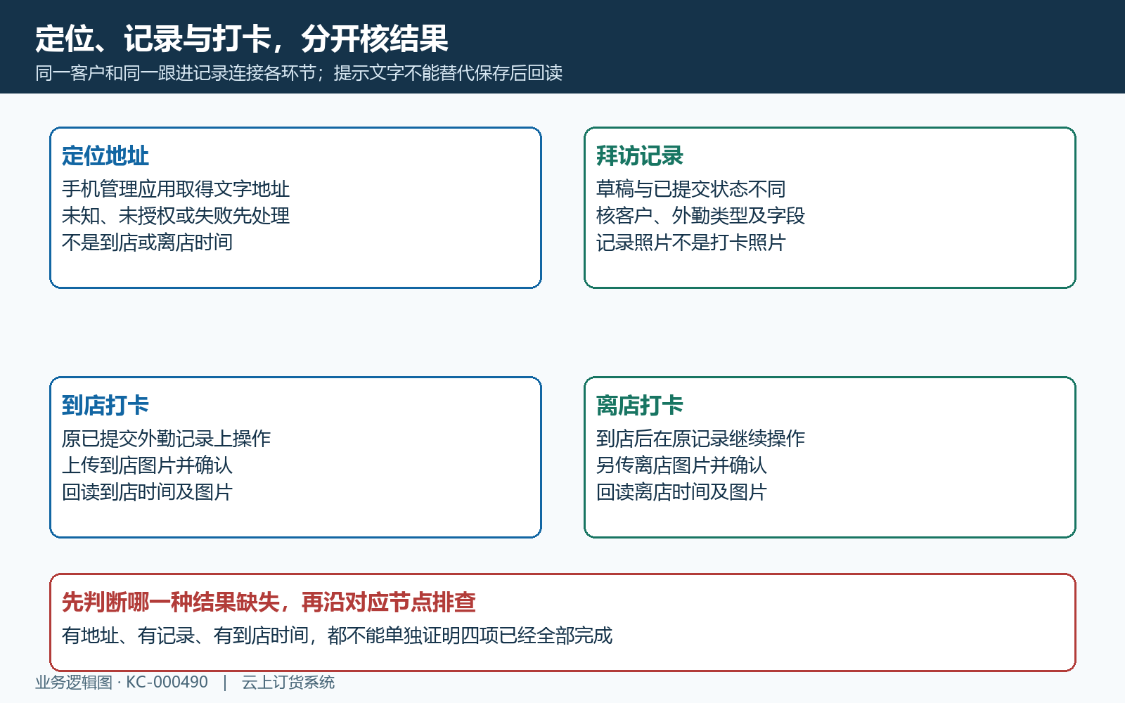Select the 离店打卡 card heading
This screenshot has width=1125, height=703.
(640, 406)
